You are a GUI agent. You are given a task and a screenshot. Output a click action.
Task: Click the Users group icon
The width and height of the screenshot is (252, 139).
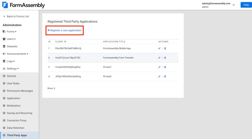[4, 39]
